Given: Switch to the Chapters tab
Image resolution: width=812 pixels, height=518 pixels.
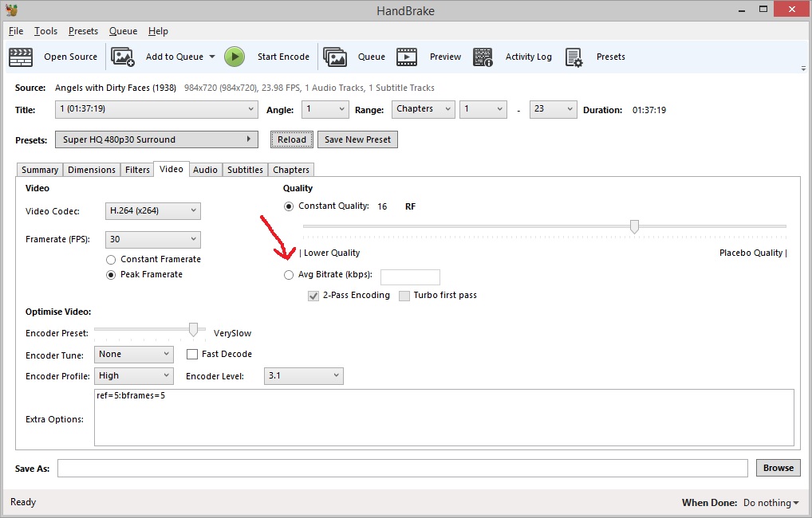Looking at the screenshot, I should click(291, 170).
